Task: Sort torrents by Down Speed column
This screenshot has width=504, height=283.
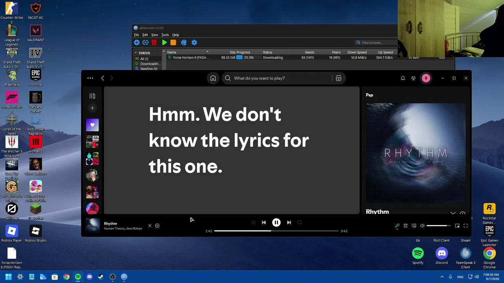Action: [357, 52]
